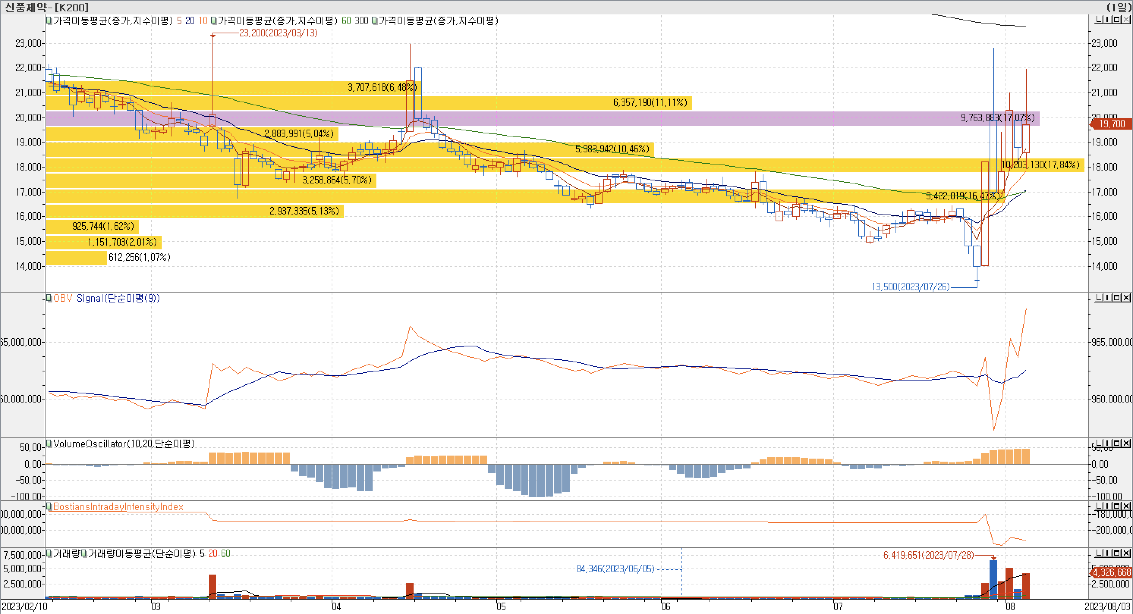Select the VolumeOscillator(10,20,단순이평) label
The width and height of the screenshot is (1133, 614).
tap(124, 443)
